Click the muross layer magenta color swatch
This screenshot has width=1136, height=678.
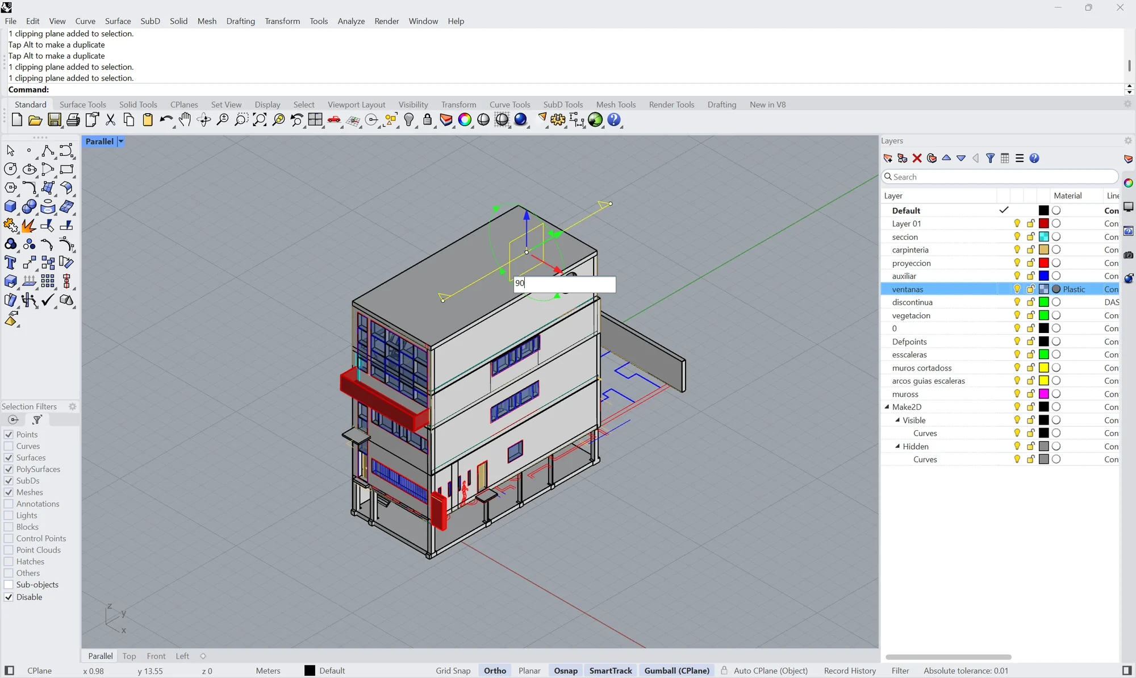pos(1044,394)
